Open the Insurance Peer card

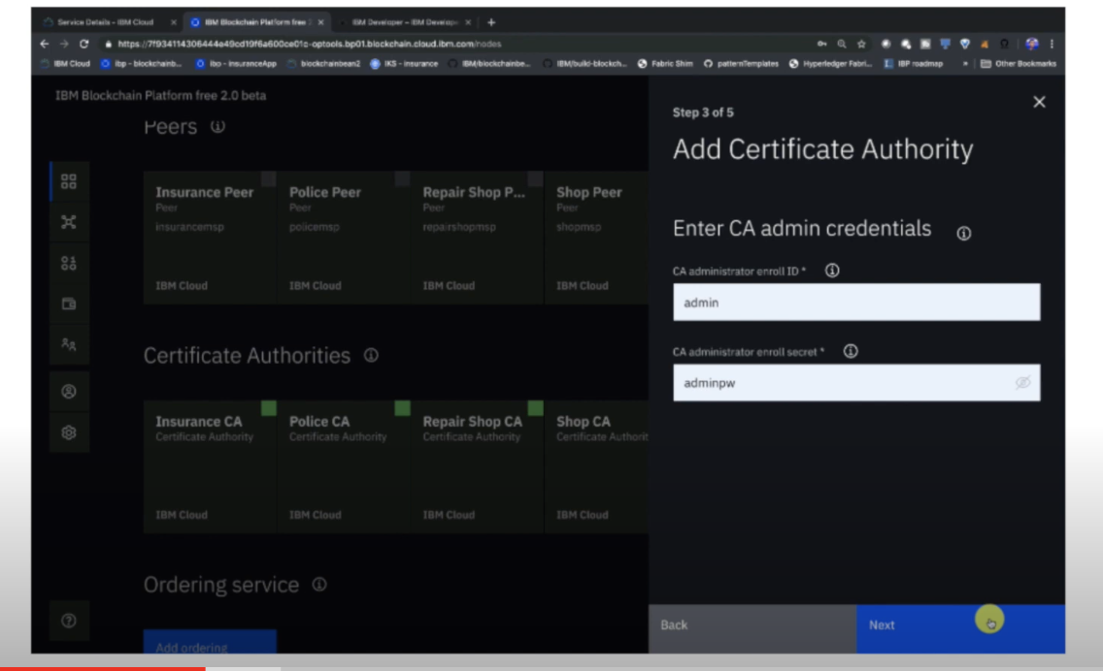(210, 238)
